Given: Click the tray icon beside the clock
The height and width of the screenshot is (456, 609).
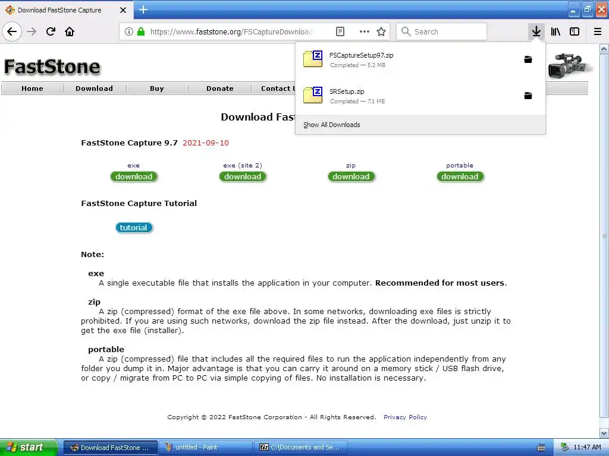Looking at the screenshot, I should (565, 447).
